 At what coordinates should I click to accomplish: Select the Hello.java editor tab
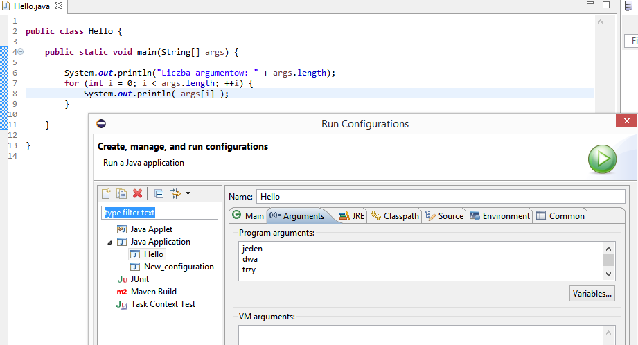pyautogui.click(x=32, y=6)
